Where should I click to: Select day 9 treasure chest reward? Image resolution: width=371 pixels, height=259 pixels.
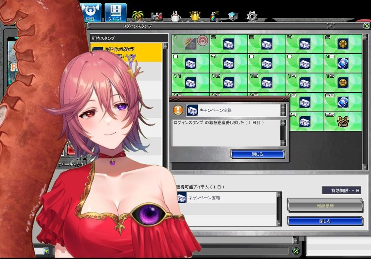(305, 63)
